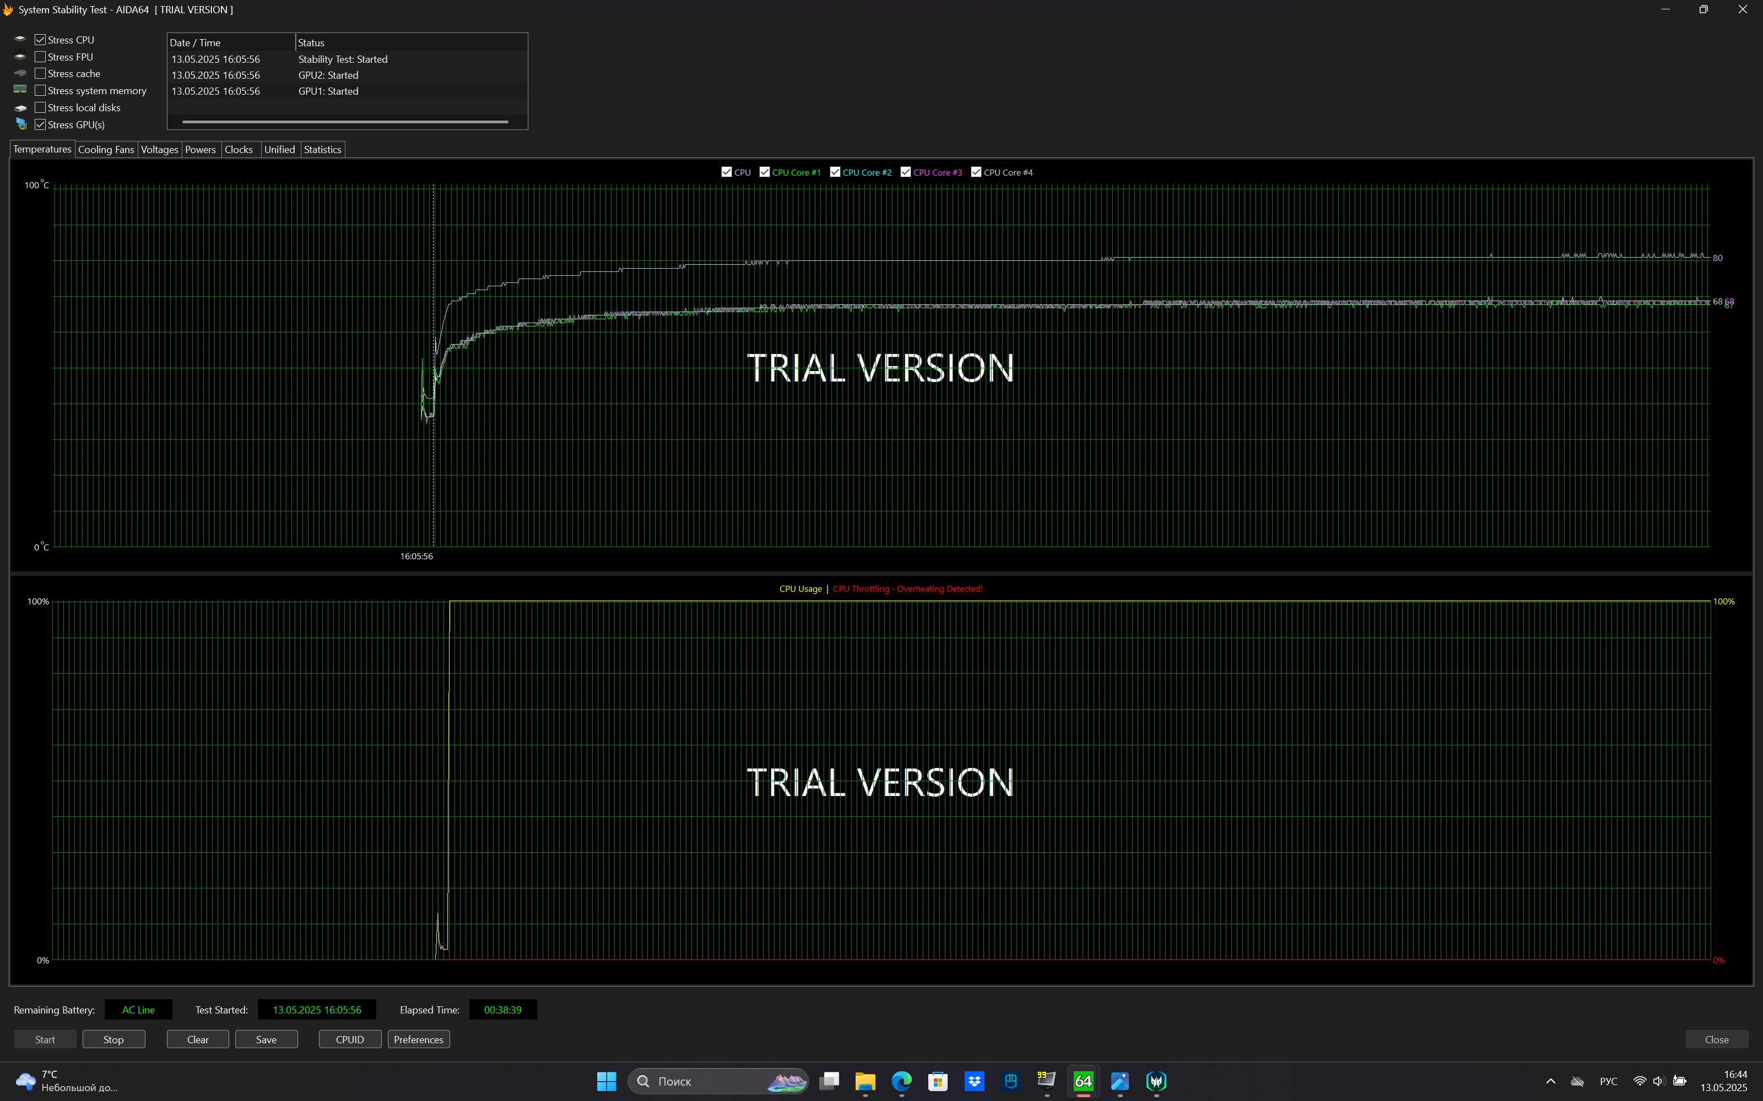Image resolution: width=1763 pixels, height=1101 pixels.
Task: Select the GPU2: Started log row
Action: point(348,75)
